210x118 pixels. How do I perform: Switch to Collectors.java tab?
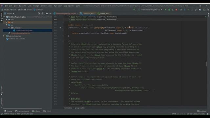88,13
